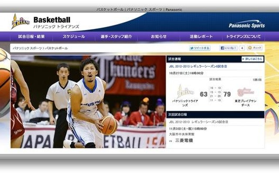Click the Facebook いいね！ button
The width and height of the screenshot is (279, 174).
[228, 48]
